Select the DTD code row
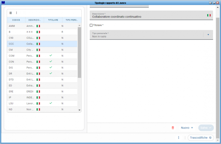Viewport: 221px width, 144px height. coord(42,80)
